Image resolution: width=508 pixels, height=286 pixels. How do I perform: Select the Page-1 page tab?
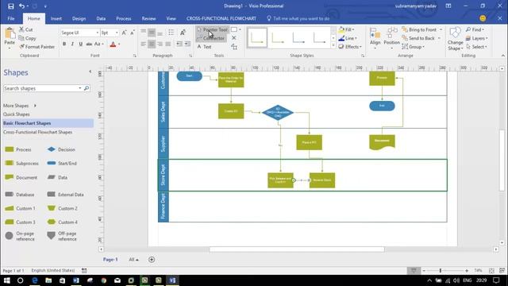coord(110,260)
